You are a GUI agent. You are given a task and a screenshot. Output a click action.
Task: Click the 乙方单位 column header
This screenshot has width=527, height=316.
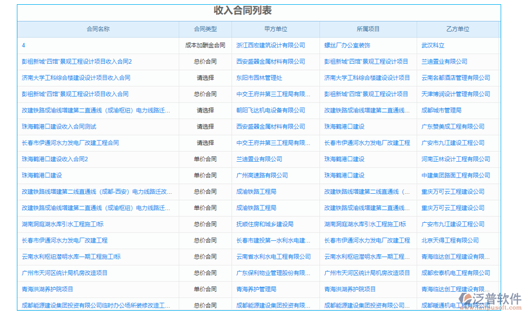[457, 29]
